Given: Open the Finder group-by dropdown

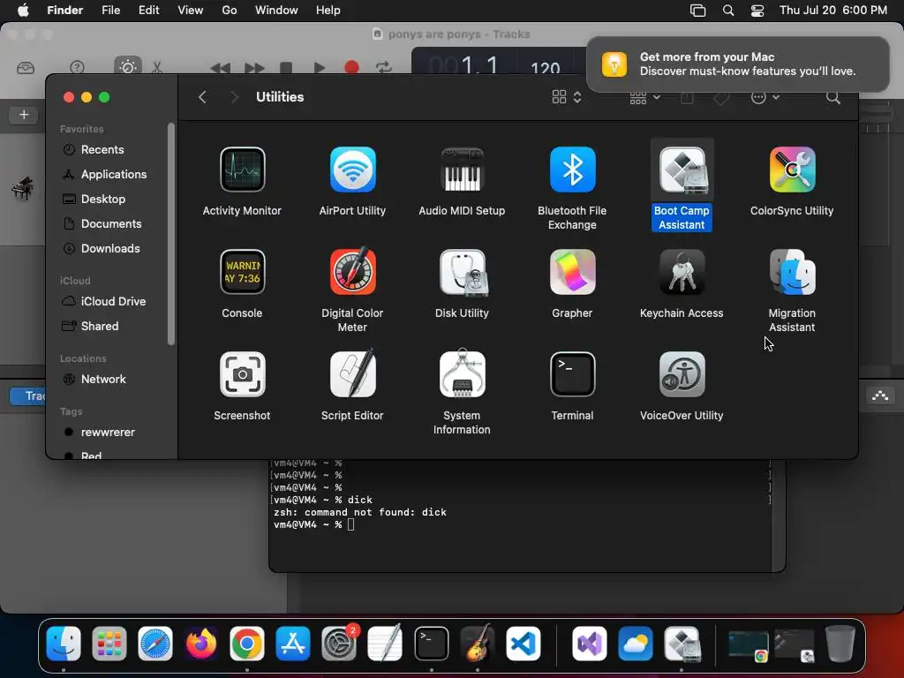Looking at the screenshot, I should click(644, 97).
